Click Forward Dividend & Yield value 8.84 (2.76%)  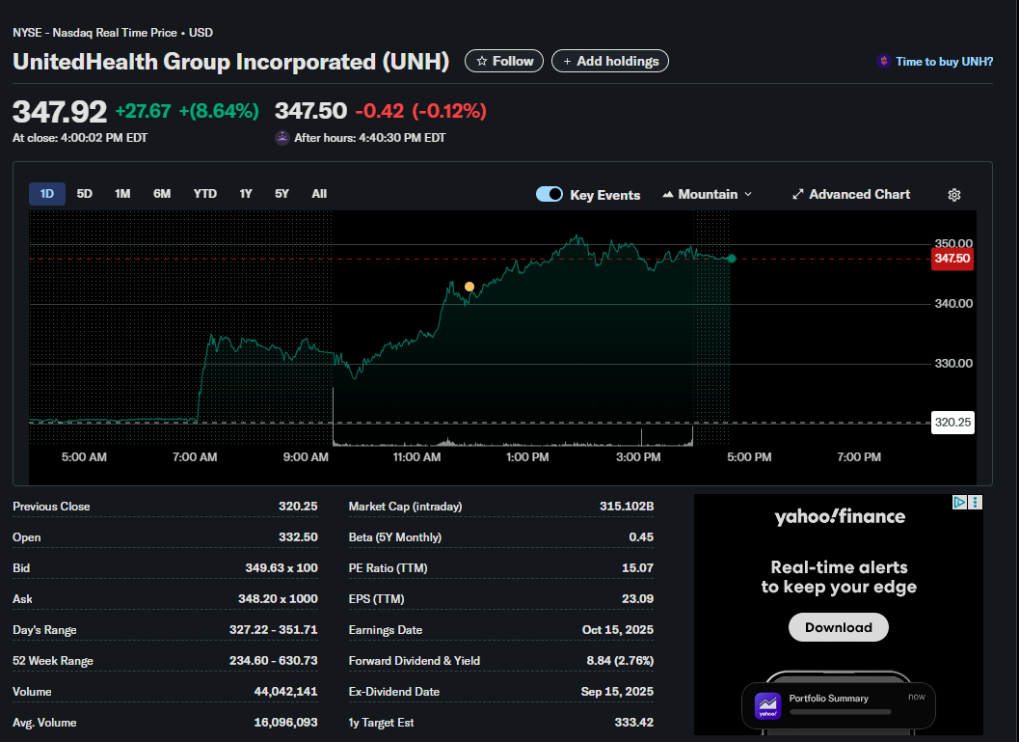[x=620, y=661]
